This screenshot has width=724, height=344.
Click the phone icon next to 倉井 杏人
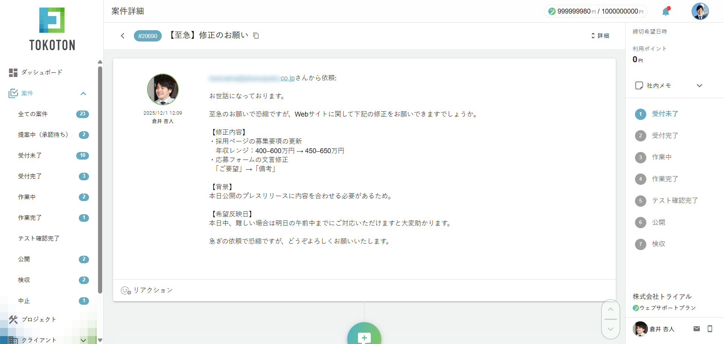710,329
